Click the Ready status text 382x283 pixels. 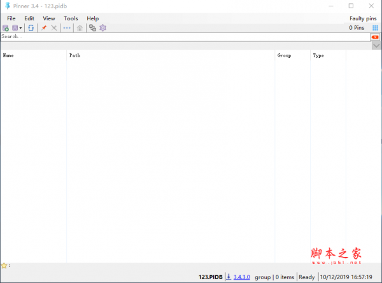307,277
